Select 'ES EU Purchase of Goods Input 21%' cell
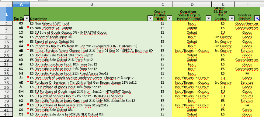 pos(92,92)
